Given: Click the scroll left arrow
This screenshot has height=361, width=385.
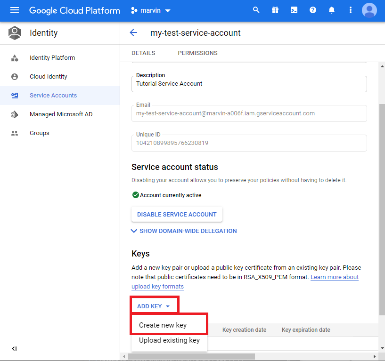Looking at the screenshot, I should tap(124, 356).
